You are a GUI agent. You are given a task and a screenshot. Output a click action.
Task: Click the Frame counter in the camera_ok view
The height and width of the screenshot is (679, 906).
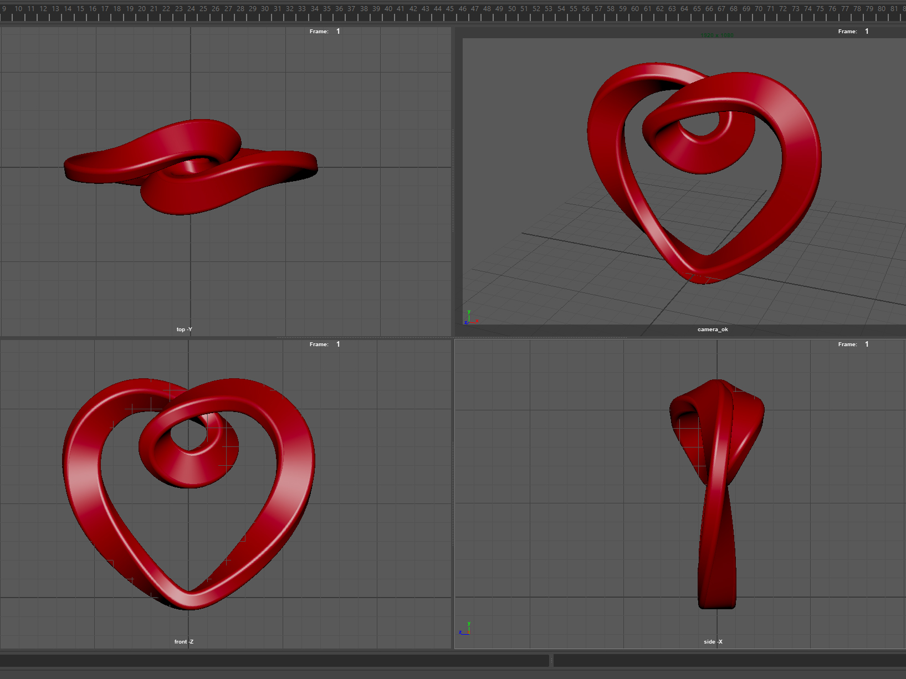click(853, 32)
